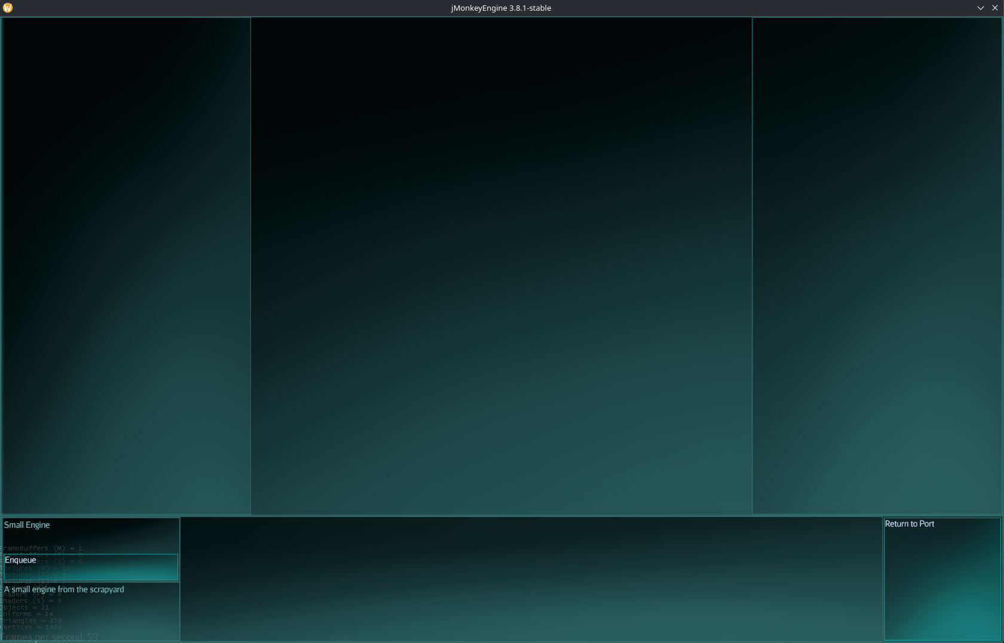Viewport: 1004px width, 643px height.
Task: Select the Small Engine heading
Action: [x=27, y=525]
